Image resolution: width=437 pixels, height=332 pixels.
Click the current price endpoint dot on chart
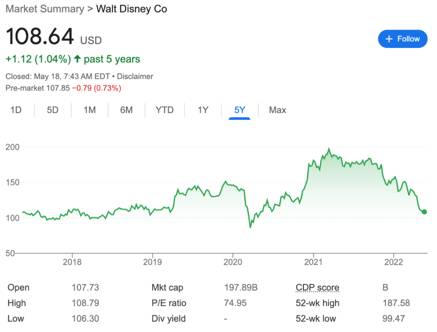pos(424,211)
